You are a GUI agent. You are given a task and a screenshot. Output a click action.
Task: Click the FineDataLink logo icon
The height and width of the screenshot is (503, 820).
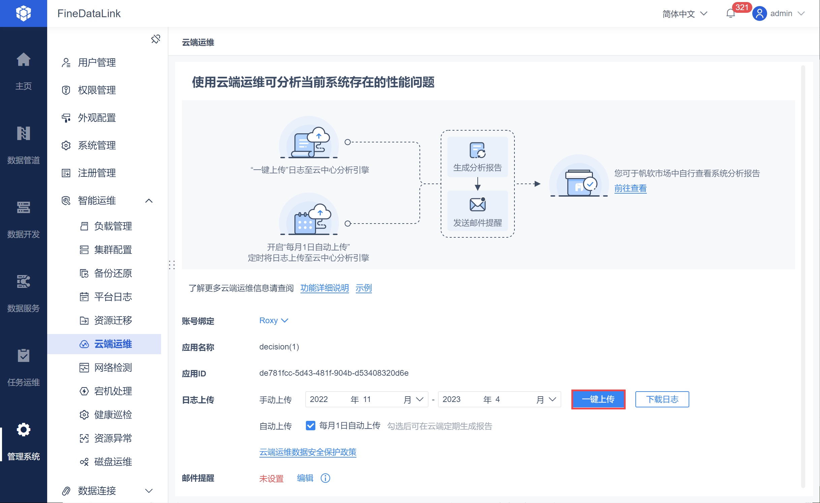tap(23, 13)
